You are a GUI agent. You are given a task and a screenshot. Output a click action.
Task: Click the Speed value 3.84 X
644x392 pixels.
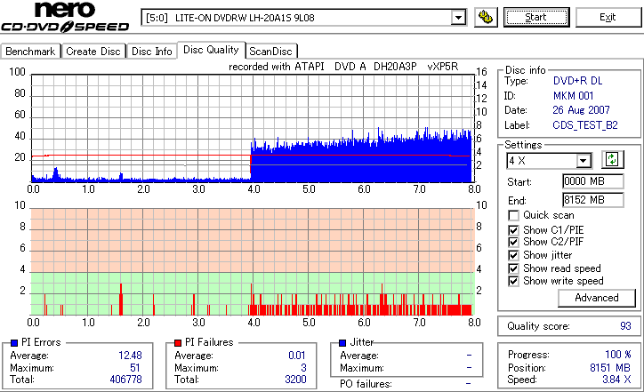[x=616, y=380]
